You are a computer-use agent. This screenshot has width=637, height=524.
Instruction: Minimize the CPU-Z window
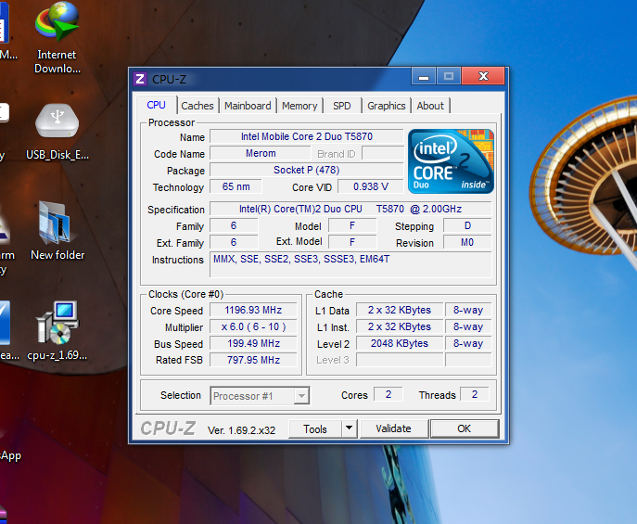click(424, 77)
